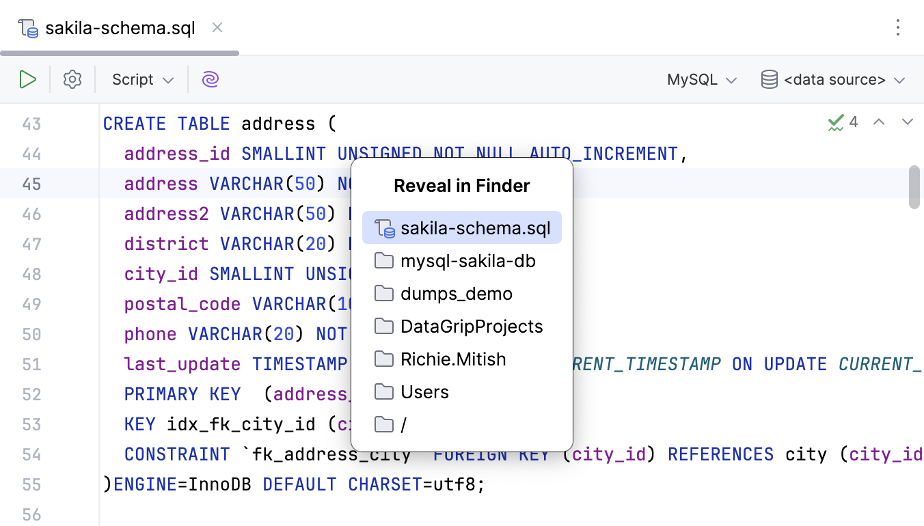The image size is (924, 526).
Task: Click the database icon beside <data source>
Action: click(768, 79)
